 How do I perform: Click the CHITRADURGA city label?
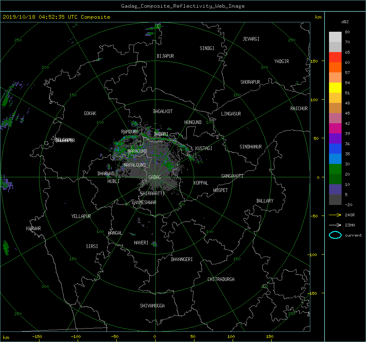[x=221, y=279]
